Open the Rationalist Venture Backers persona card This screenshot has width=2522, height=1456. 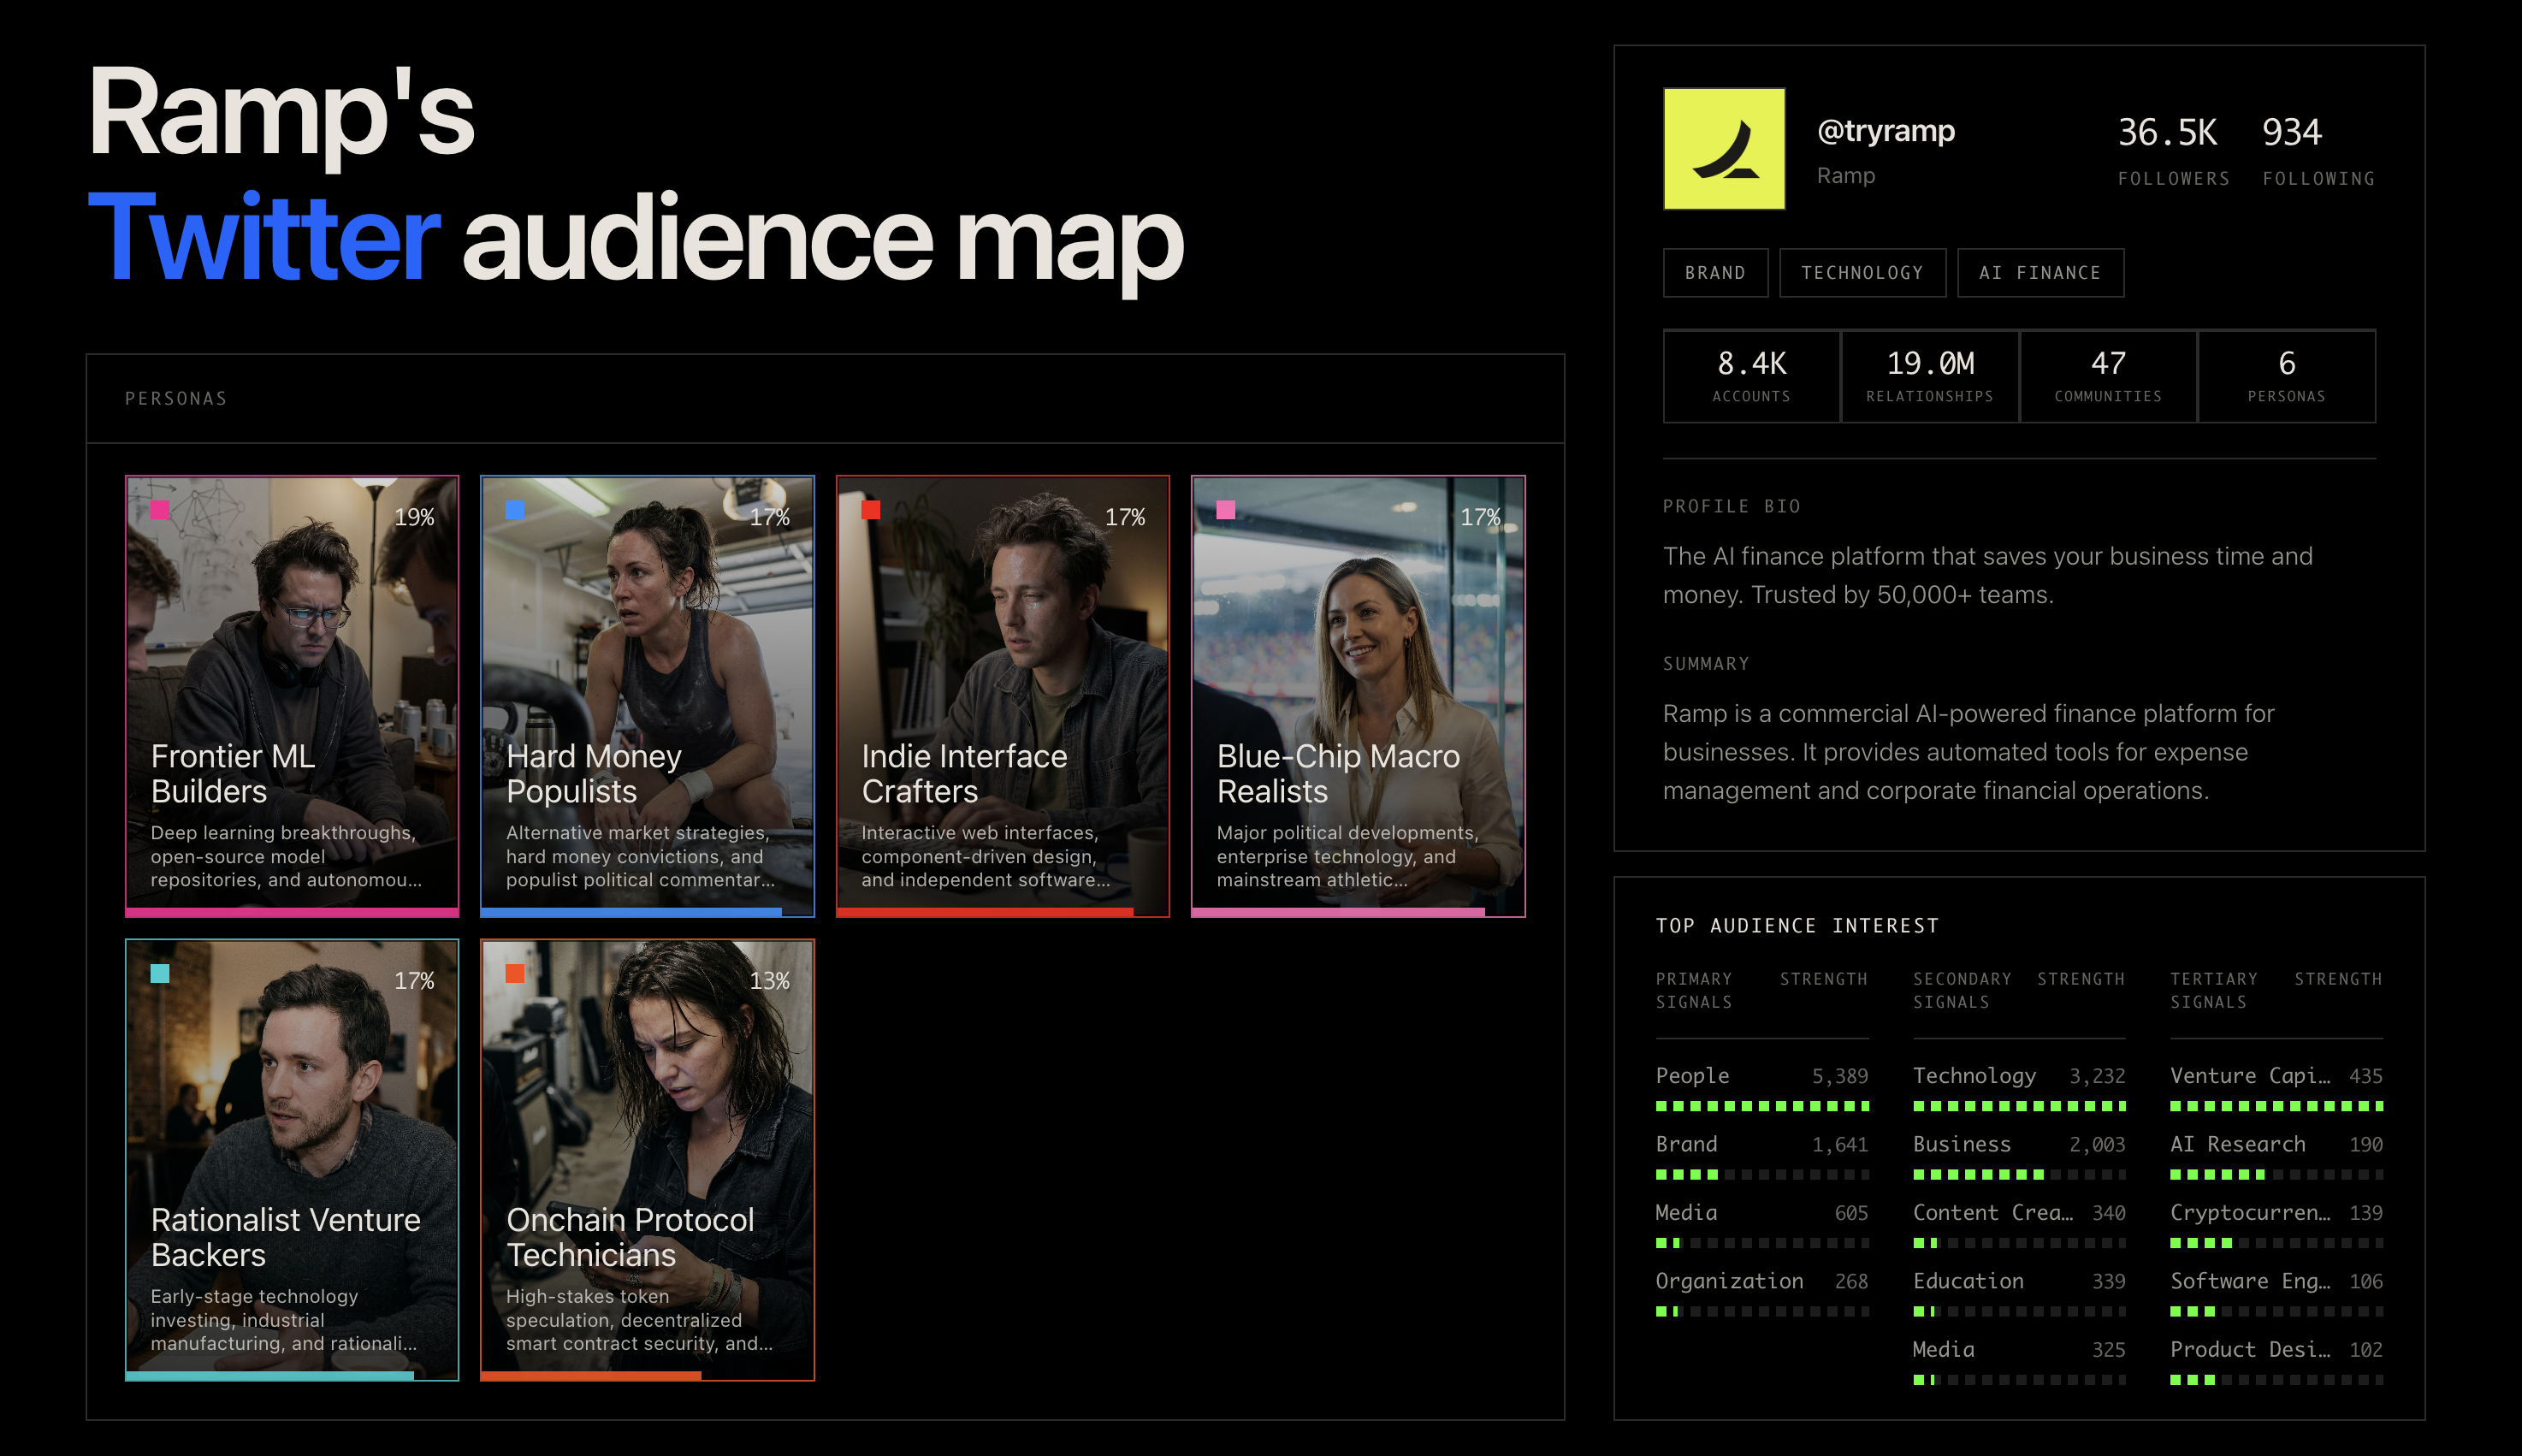point(292,1160)
